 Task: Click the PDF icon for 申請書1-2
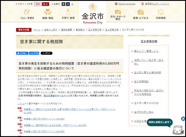tap(20, 125)
